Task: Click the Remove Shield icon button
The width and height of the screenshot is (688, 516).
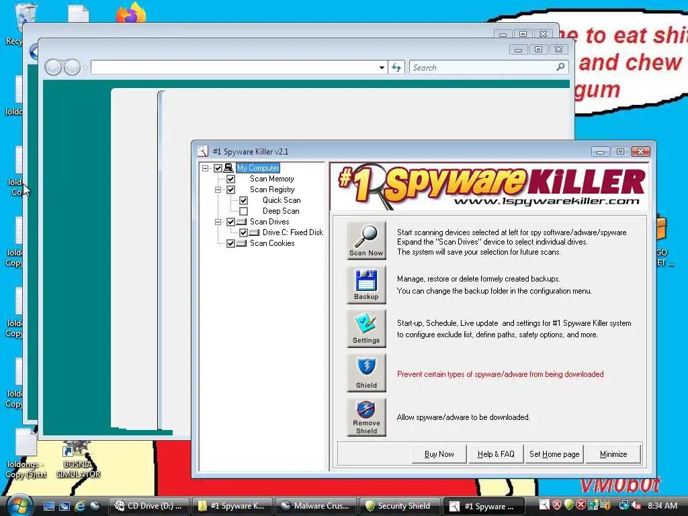Action: click(x=366, y=417)
